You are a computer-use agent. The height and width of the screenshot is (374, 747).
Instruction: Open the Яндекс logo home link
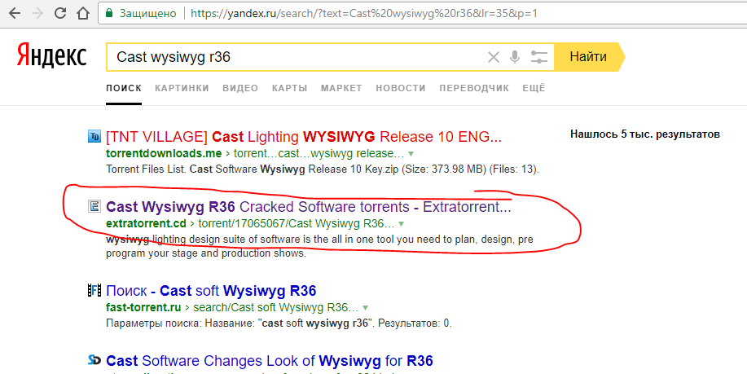pyautogui.click(x=51, y=55)
